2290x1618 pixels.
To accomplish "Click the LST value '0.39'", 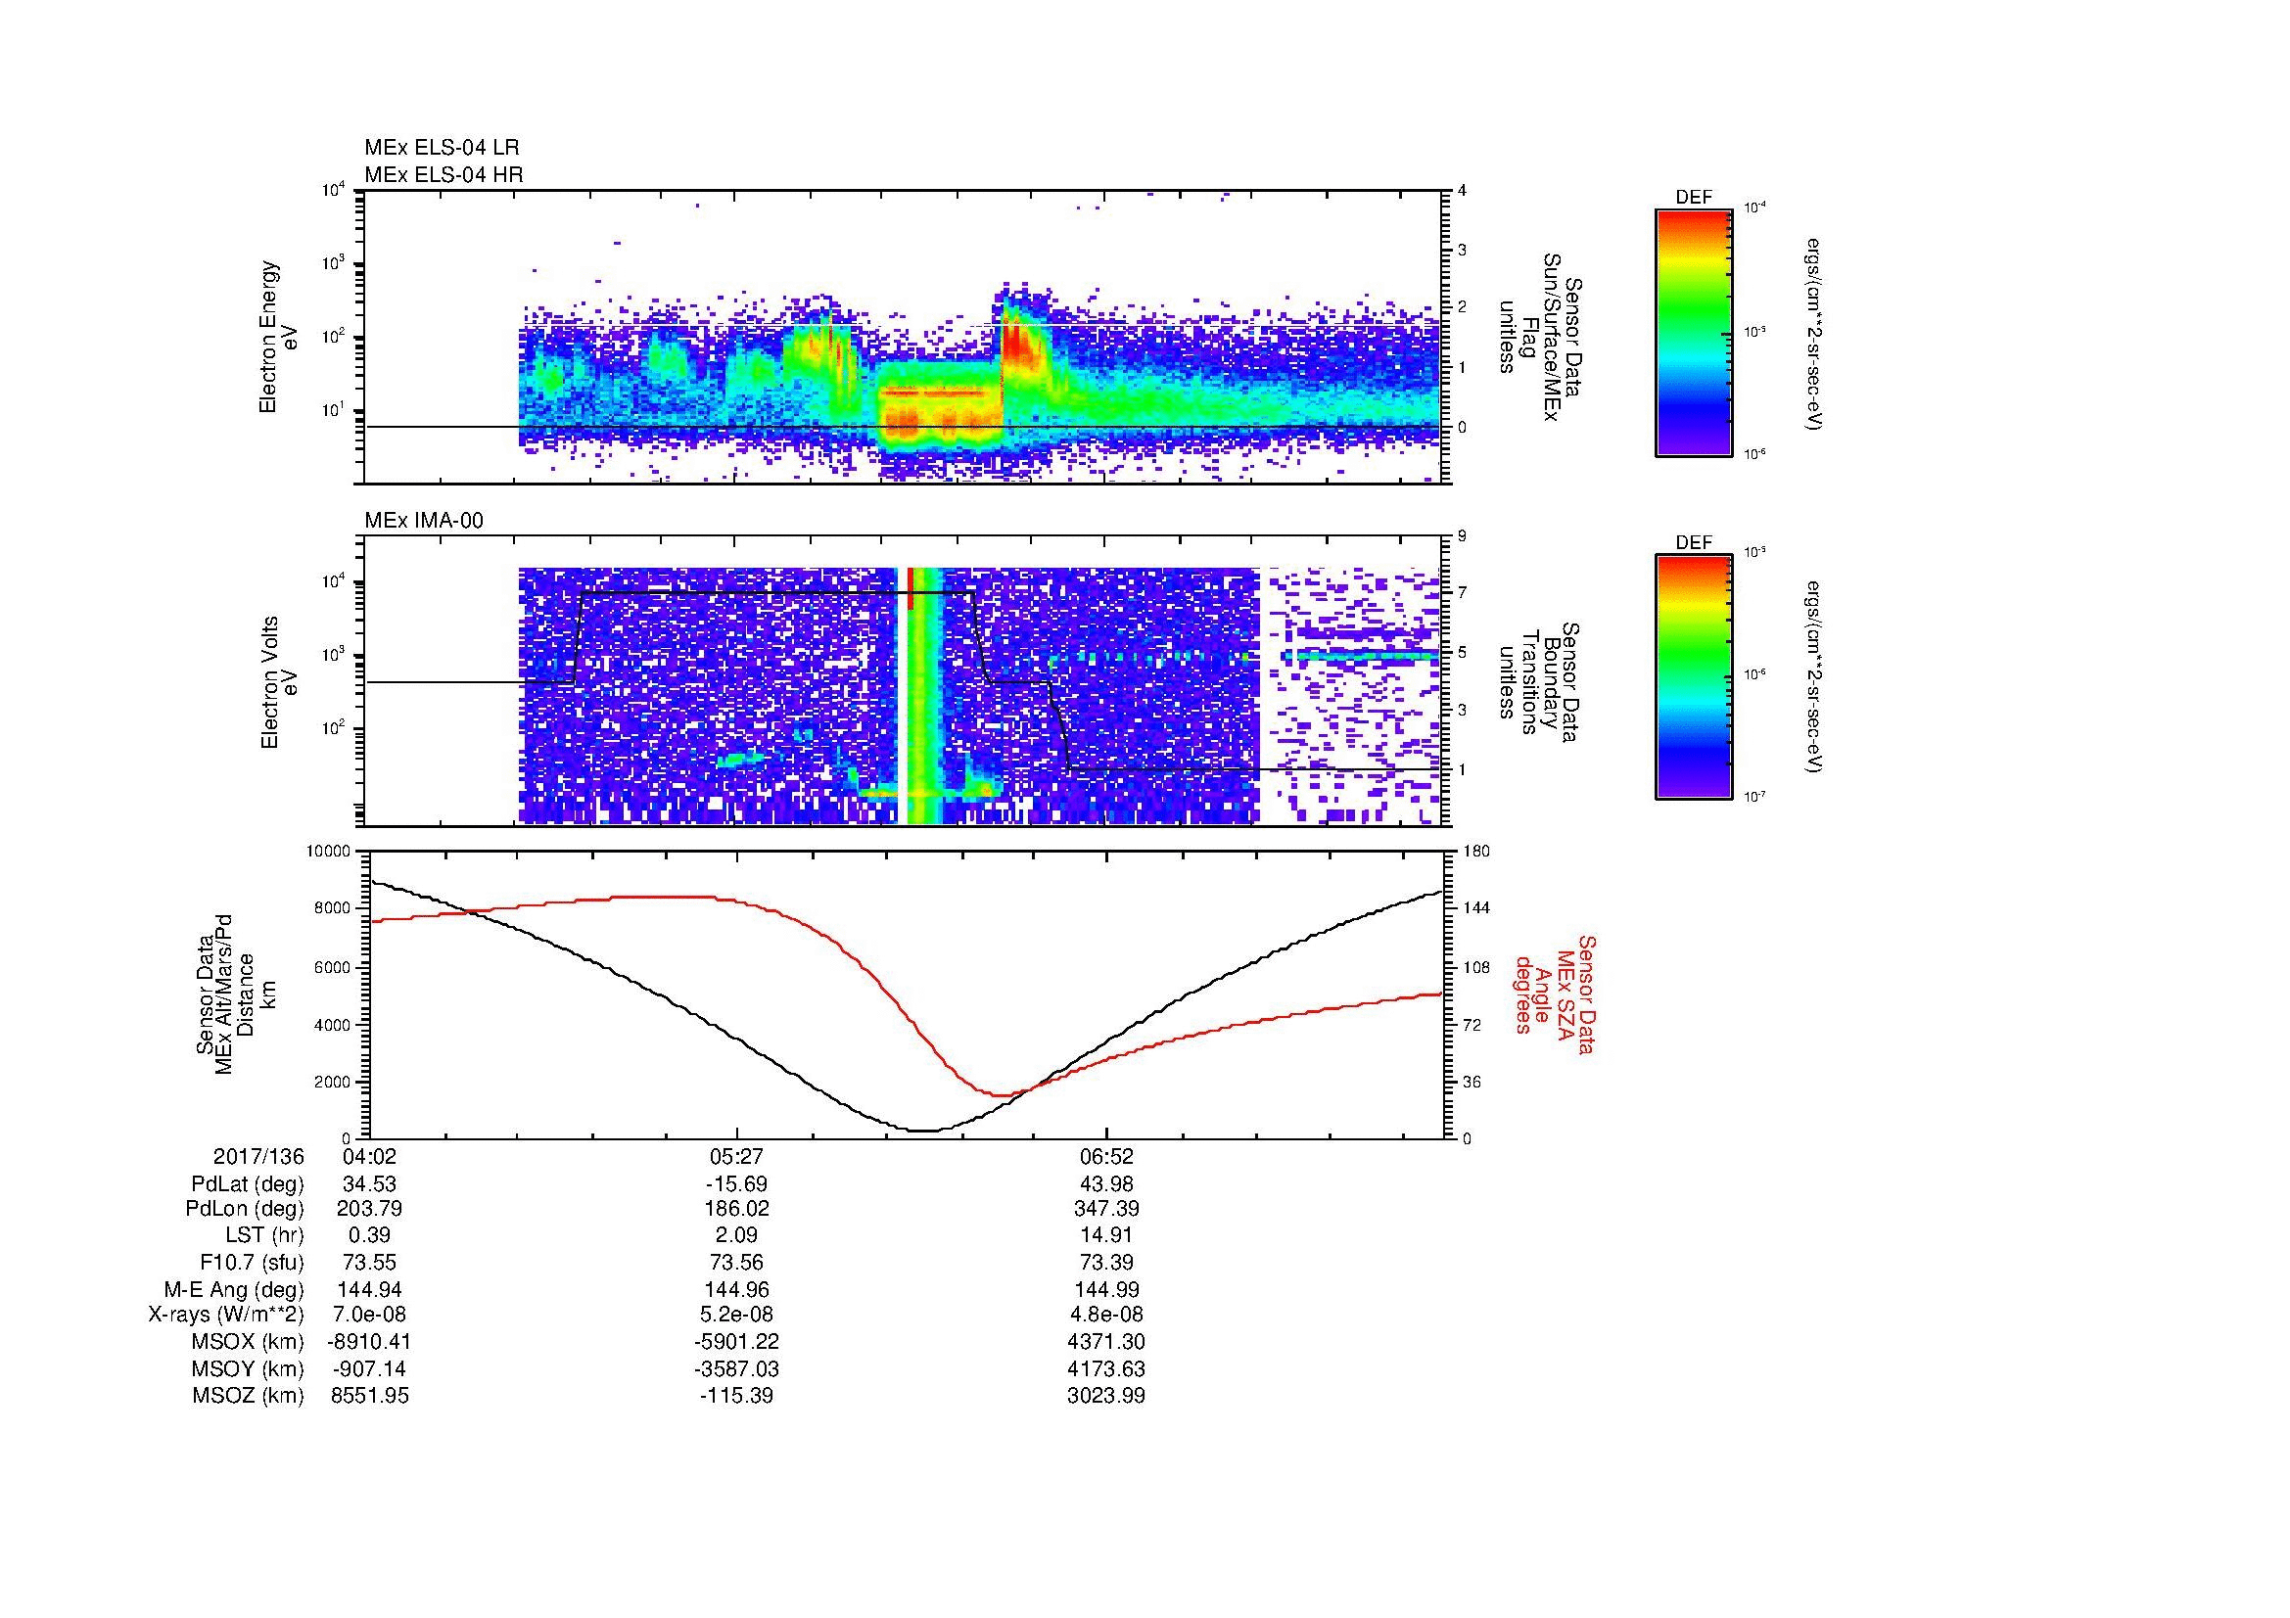I will (x=369, y=1236).
